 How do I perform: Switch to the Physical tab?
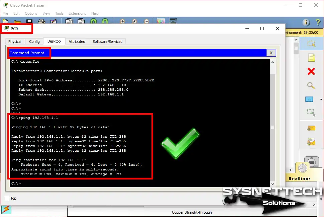click(15, 42)
